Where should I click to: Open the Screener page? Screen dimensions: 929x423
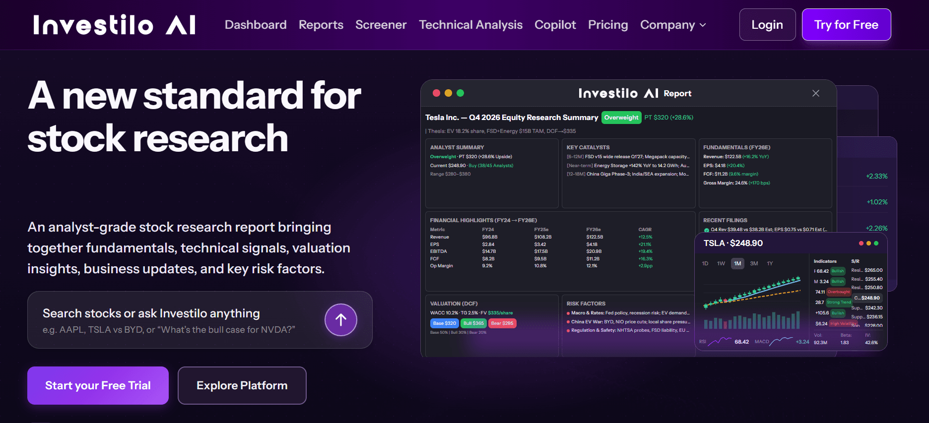click(x=381, y=25)
